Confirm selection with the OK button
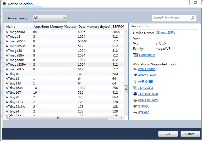 [x=168, y=134]
